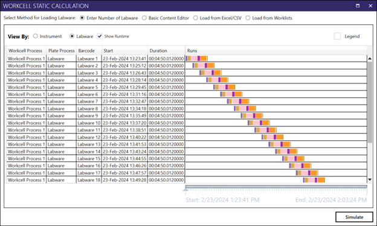Click the Labware 18 Gantt run bar
Viewport: 377px width, 226px height.
[x=314, y=180]
